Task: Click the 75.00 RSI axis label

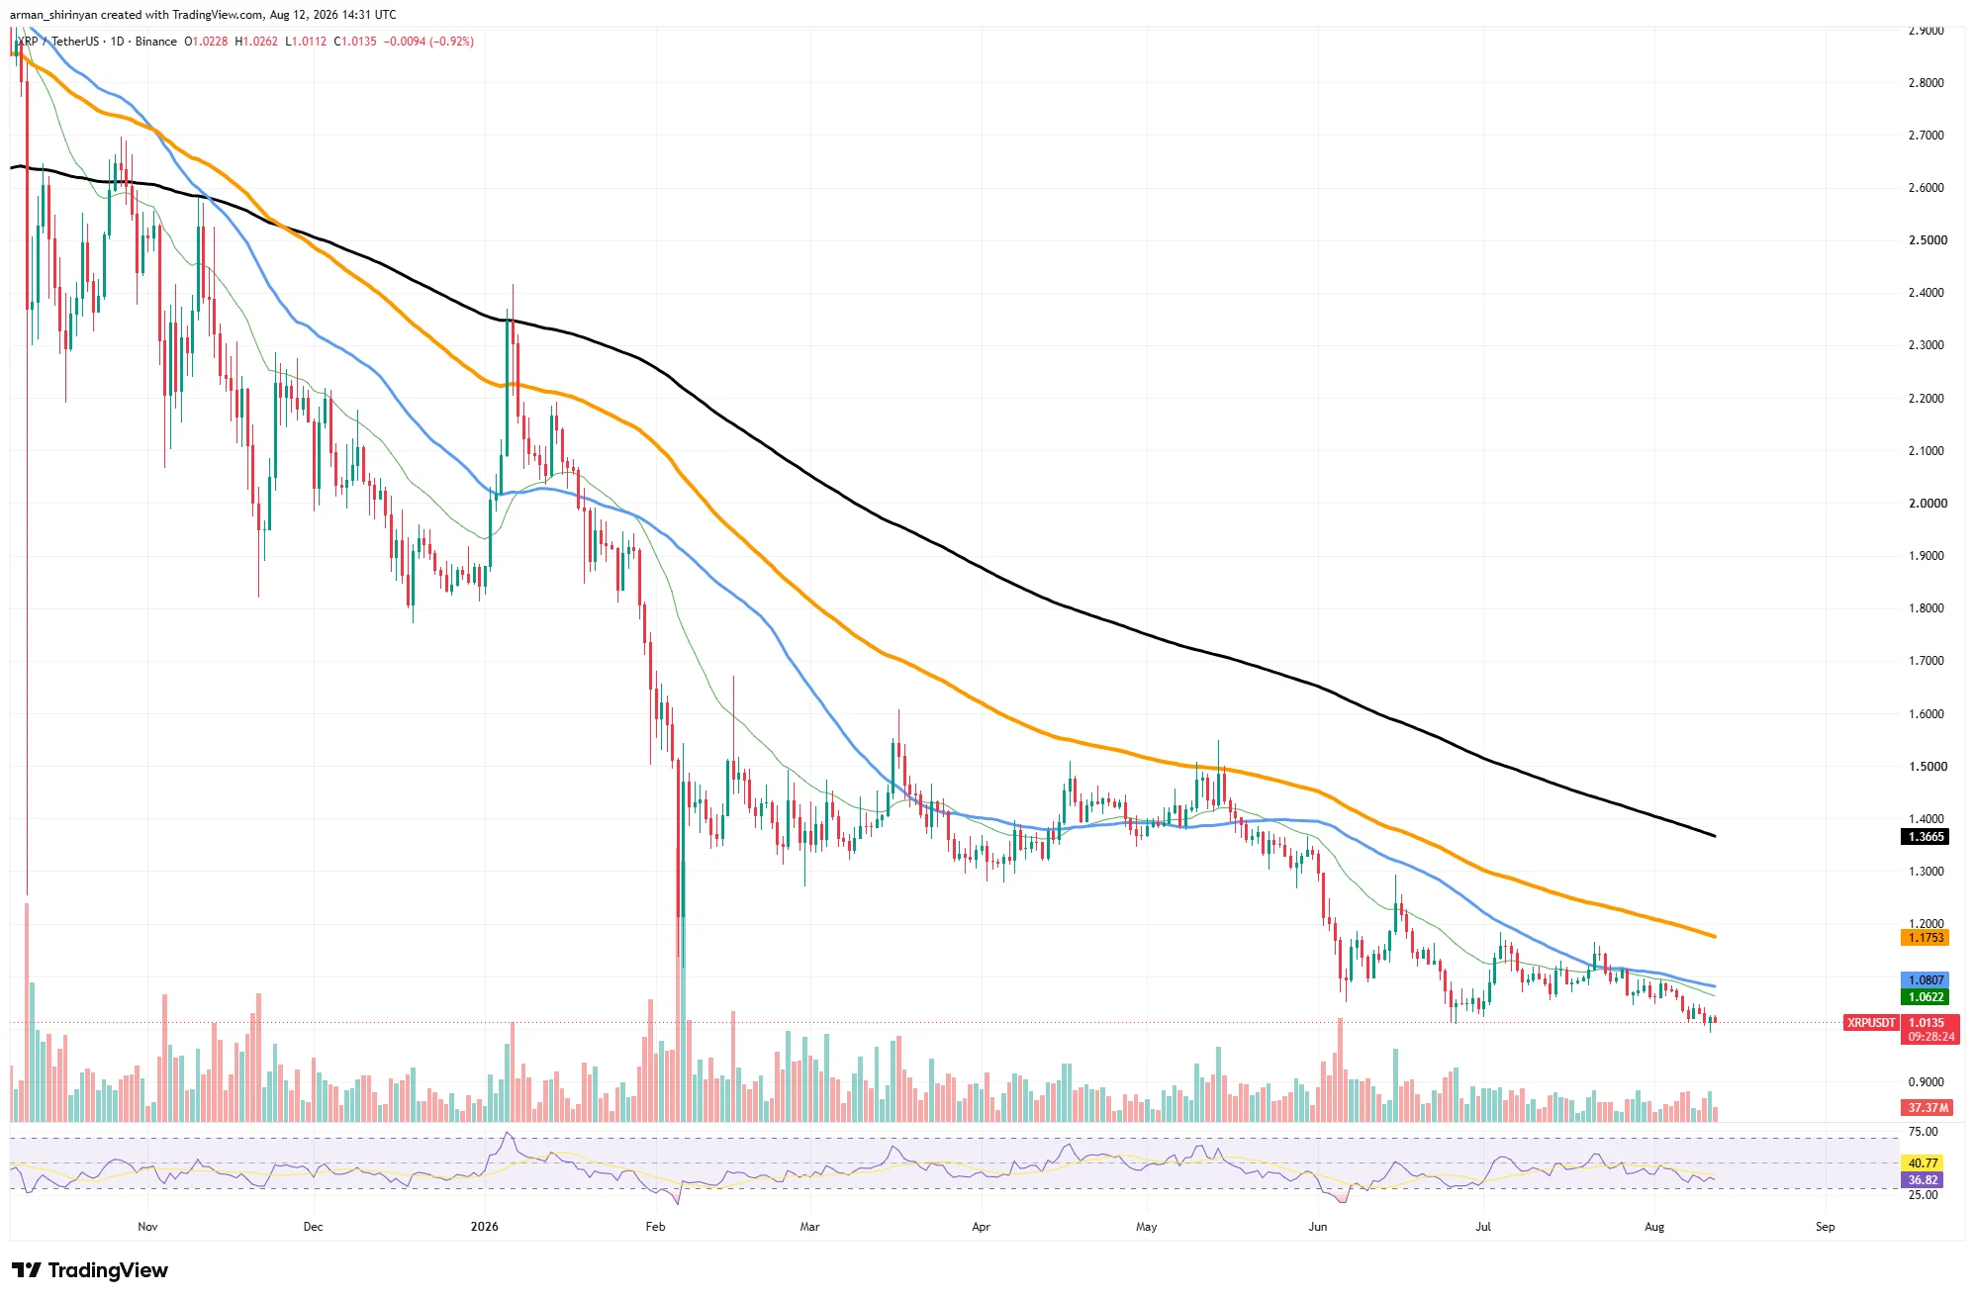Action: 1923,1132
